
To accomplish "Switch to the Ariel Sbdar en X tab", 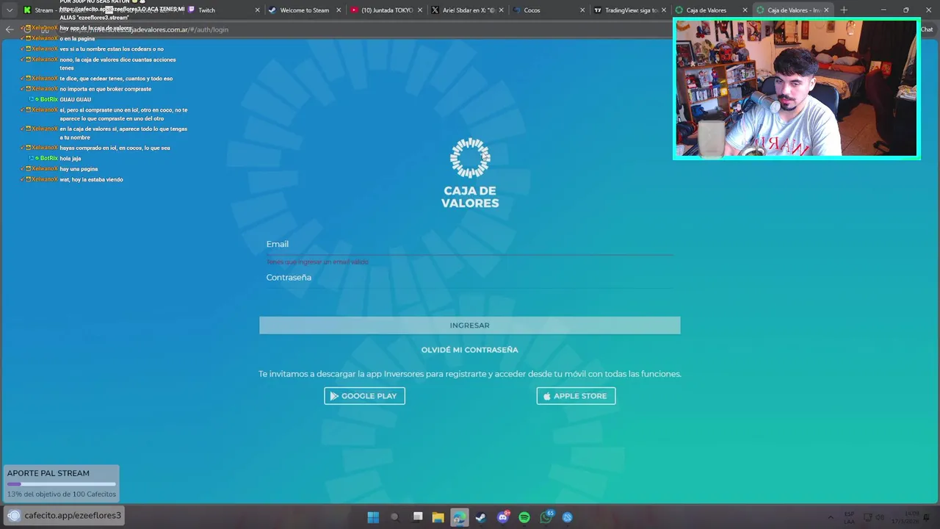I will 467,10.
